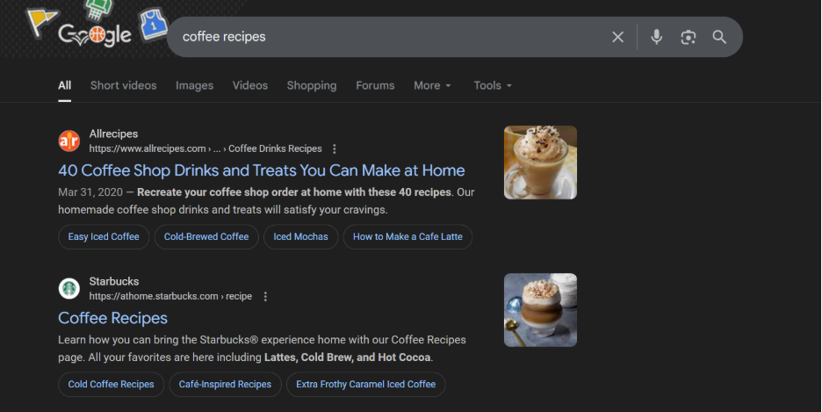
Task: Select the All results tab
Action: [x=64, y=85]
